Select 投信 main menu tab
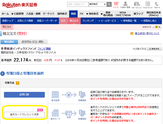 pos(73,14)
